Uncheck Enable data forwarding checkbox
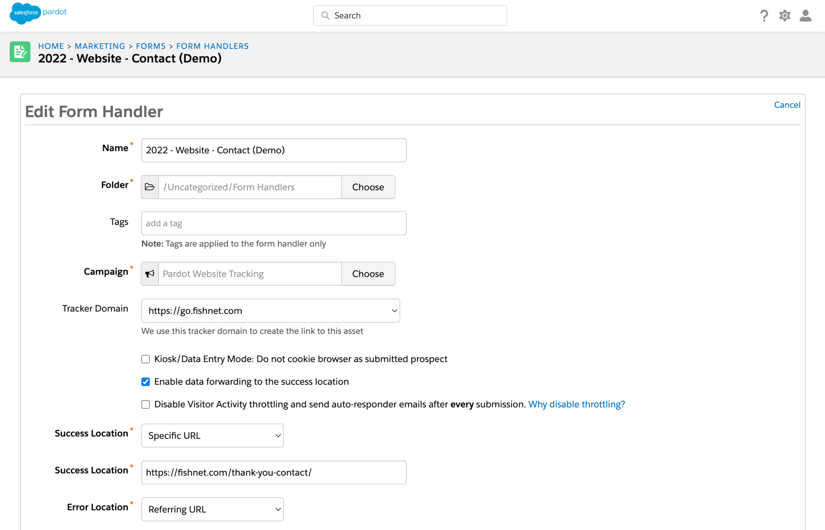This screenshot has height=530, width=825. 145,382
